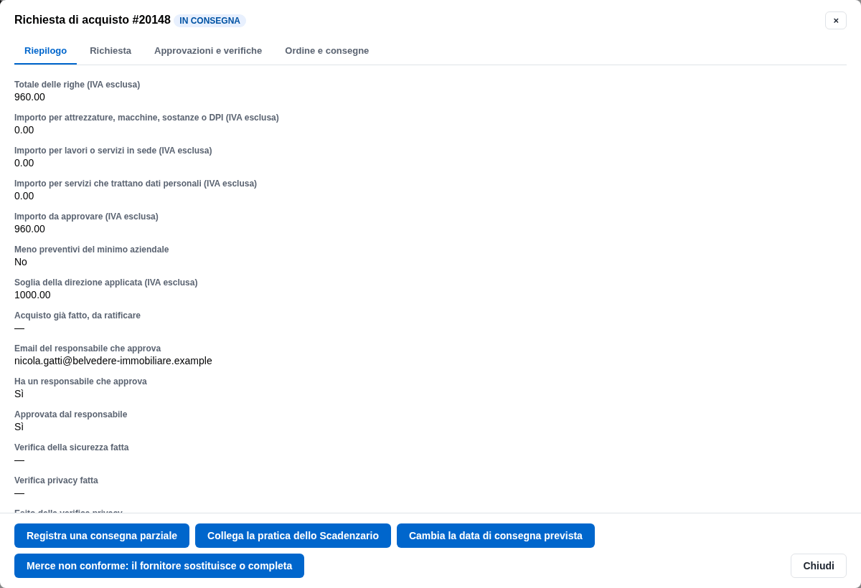Click the 960.00 value under Totale delle righe
This screenshot has height=588, width=861.
click(x=29, y=97)
